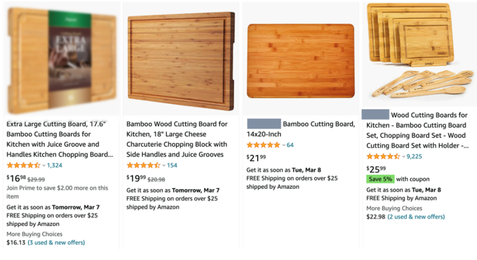Open the Bamboo Wood Cutting Board 18" title
The image size is (477, 260).
(x=177, y=139)
